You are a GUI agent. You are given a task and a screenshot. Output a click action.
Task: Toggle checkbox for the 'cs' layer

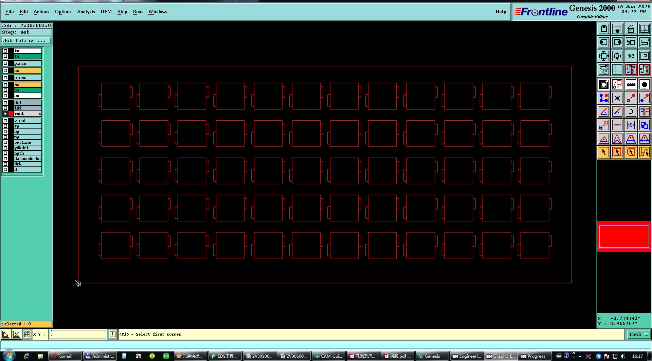coord(5,71)
